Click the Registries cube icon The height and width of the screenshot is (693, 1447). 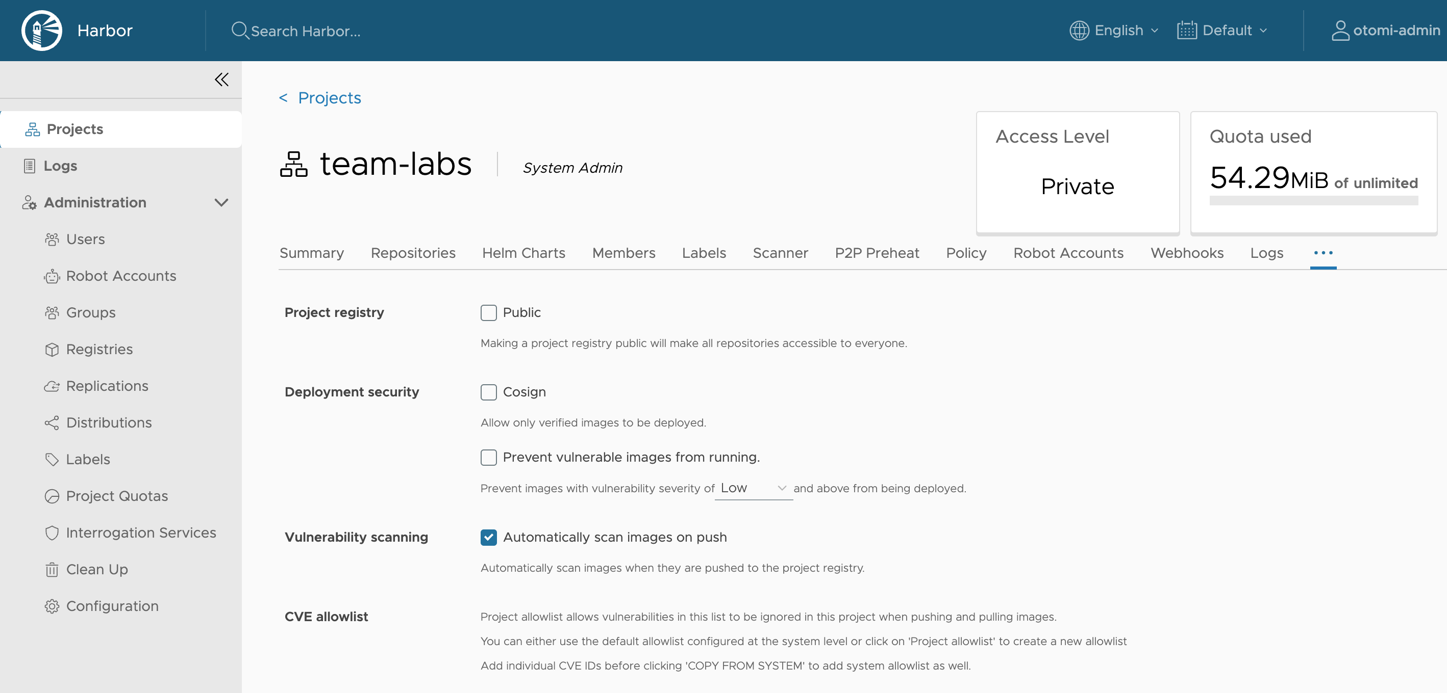(52, 350)
